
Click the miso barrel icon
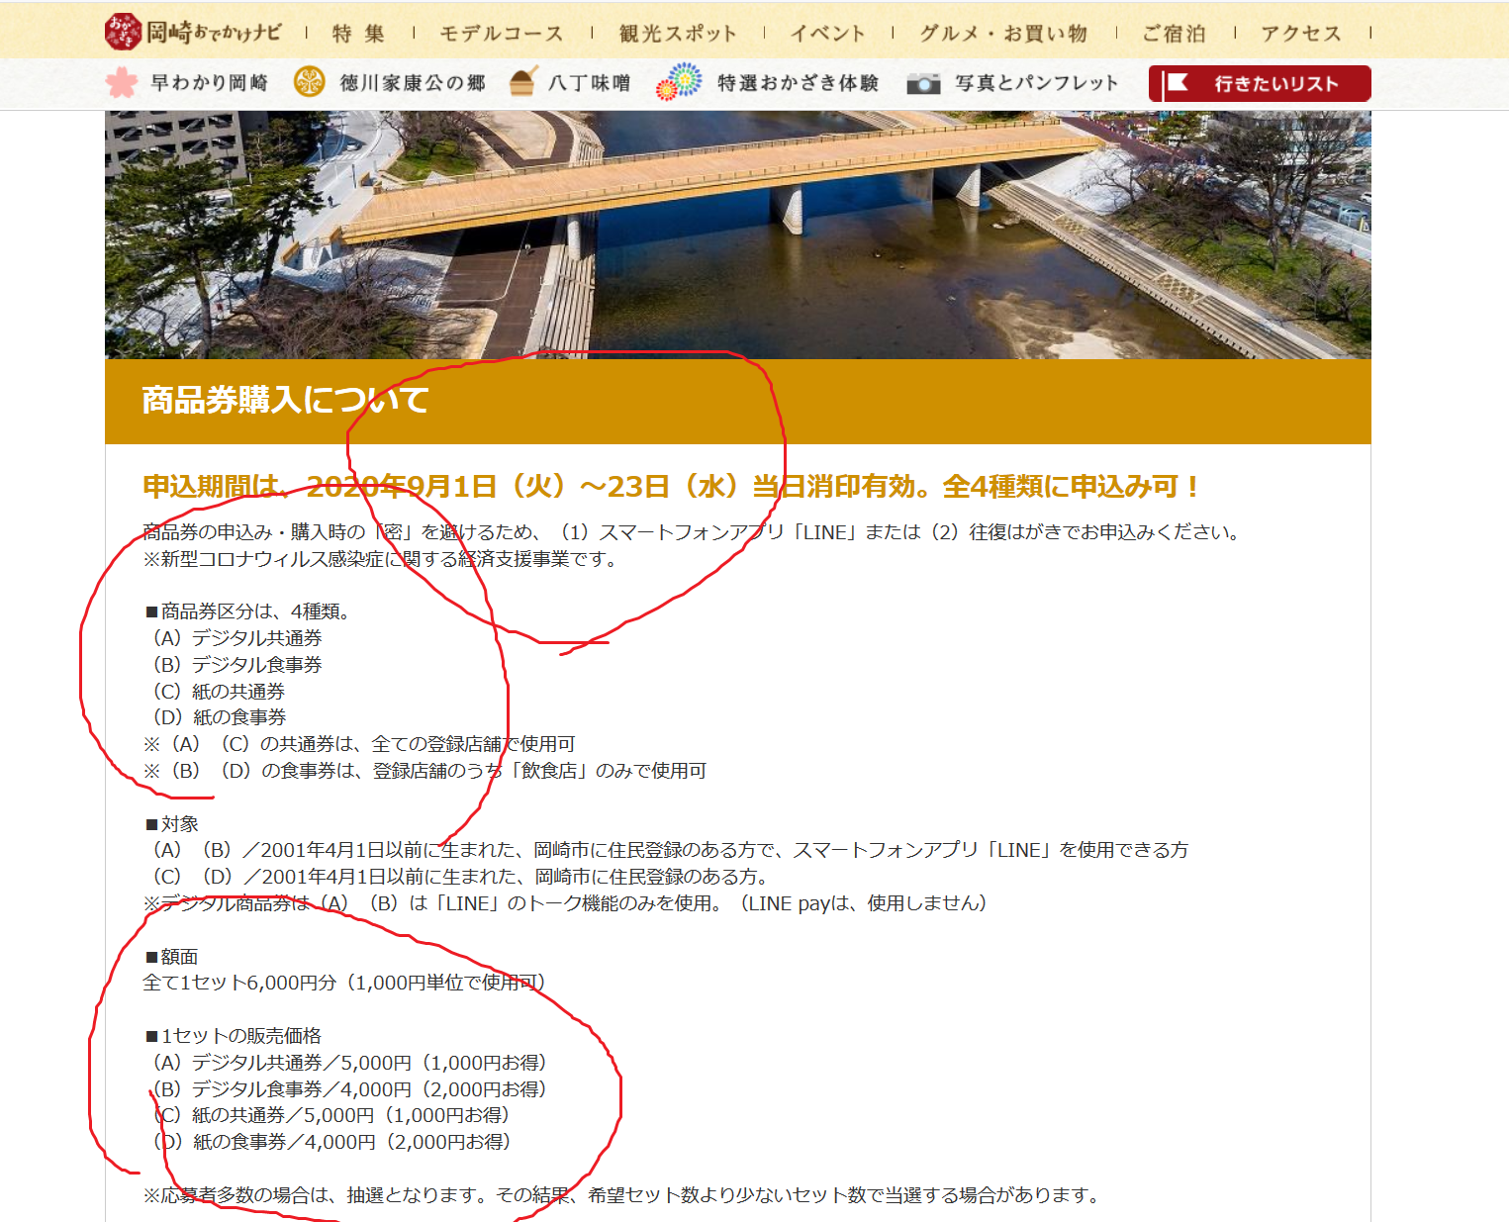pos(522,82)
